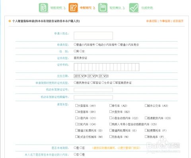Viewport: 191px width, 158px height.
Task: Choose 女 for gender
Action: 81,51
